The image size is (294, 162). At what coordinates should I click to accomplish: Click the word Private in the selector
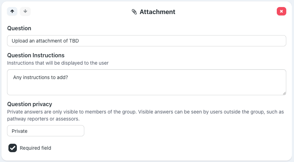click(x=20, y=131)
